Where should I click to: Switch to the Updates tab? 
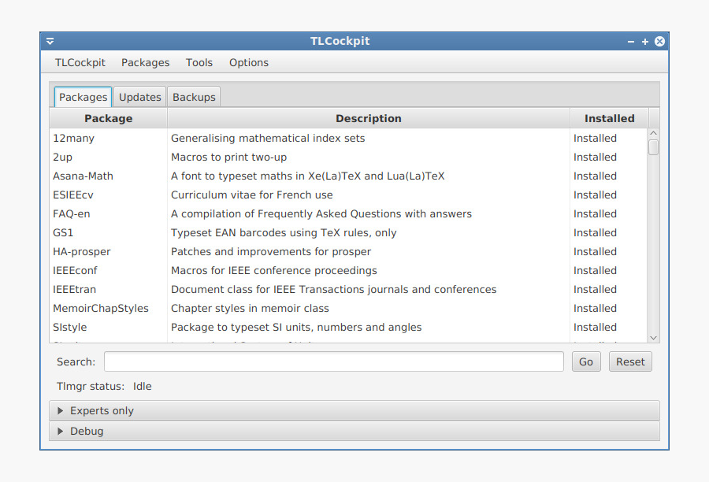click(x=139, y=97)
